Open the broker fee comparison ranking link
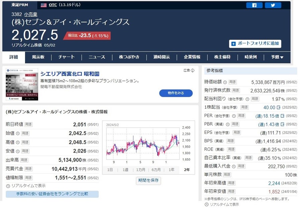Image resolution: width=301 pixels, height=214 pixels. [x=54, y=194]
